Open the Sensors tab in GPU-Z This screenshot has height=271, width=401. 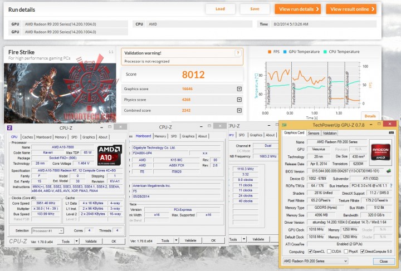[314, 133]
